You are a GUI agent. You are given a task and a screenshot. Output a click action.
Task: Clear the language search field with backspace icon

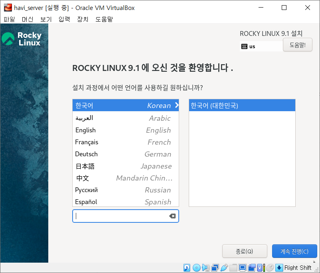tap(172, 216)
